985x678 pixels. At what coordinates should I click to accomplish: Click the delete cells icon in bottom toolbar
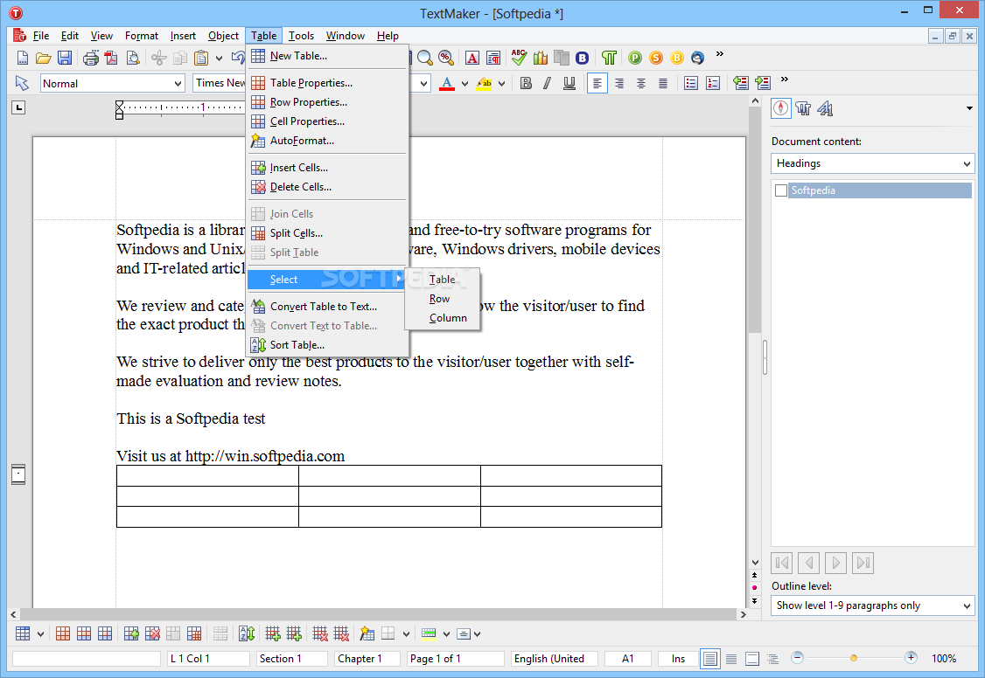[152, 634]
